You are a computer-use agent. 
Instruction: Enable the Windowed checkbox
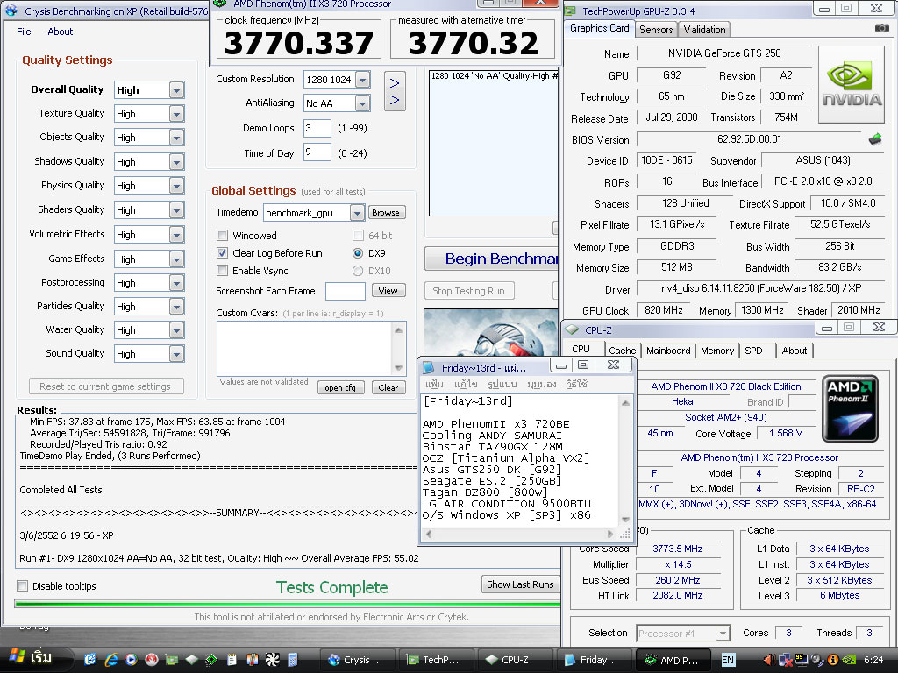(223, 236)
